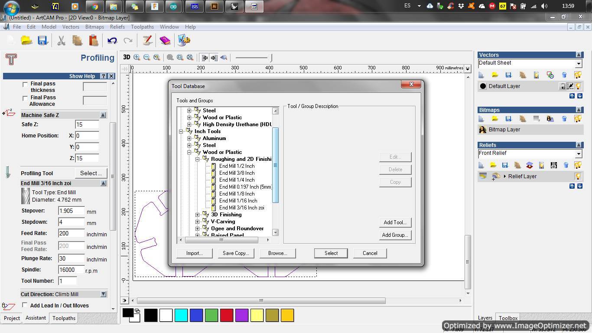The width and height of the screenshot is (592, 333).
Task: Toggle all vector layers visibility
Action: click(578, 75)
